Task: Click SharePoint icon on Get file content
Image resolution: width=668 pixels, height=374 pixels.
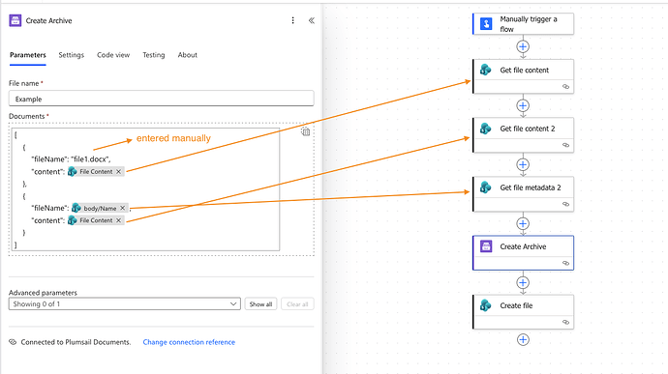Action: click(x=486, y=70)
